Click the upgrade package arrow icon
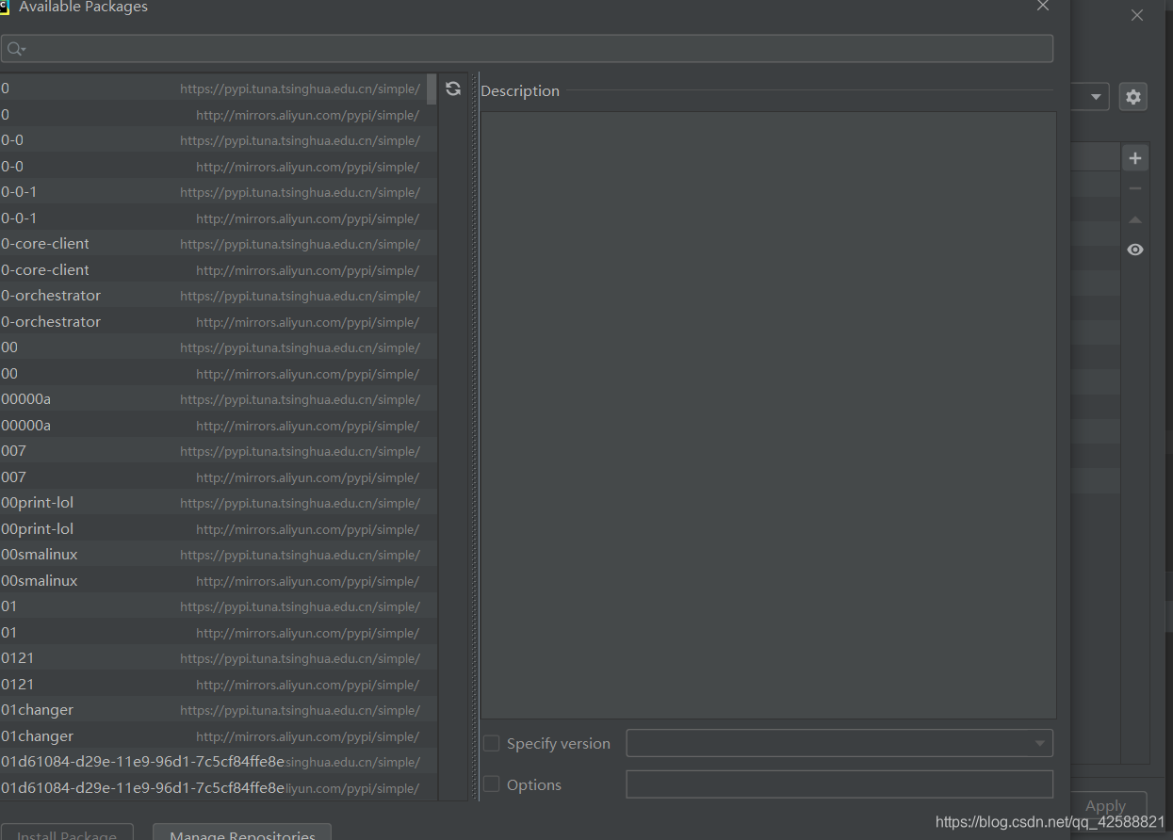The image size is (1173, 840). [1135, 219]
